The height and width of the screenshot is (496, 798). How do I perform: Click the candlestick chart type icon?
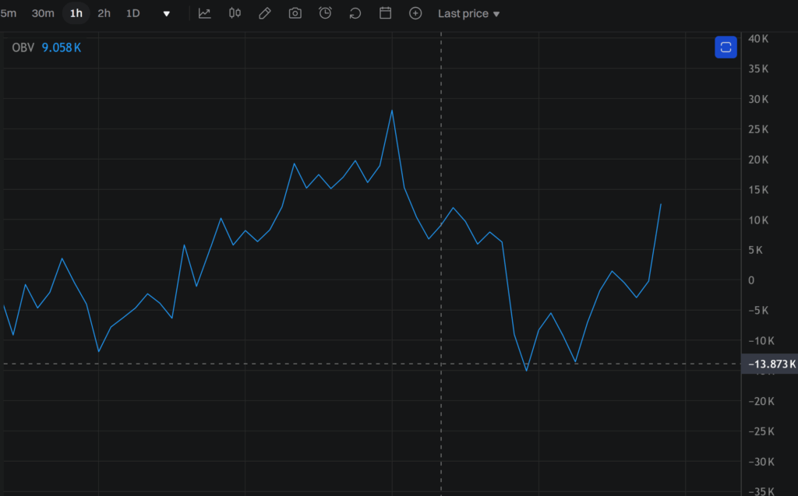point(235,13)
